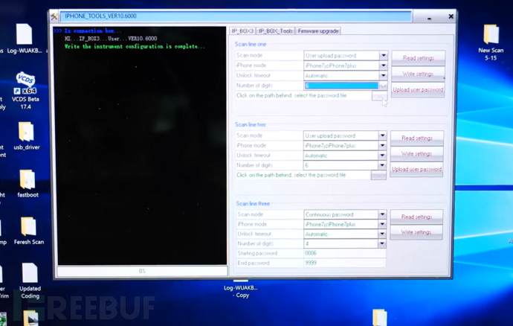Screen dimensions: 513x326
Task: Expand Unlock timeout dropdown in Scan line three
Action: 382,234
